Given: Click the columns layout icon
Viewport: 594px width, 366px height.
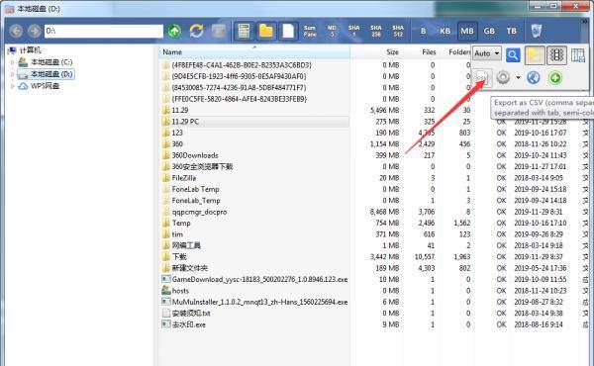Looking at the screenshot, I should tap(578, 55).
